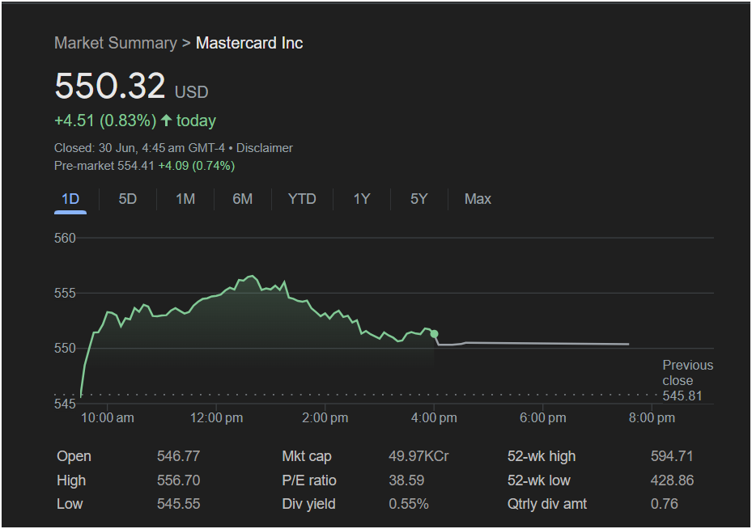Click the Mkt cap value 49.97KCr
752x529 pixels.
click(x=418, y=455)
